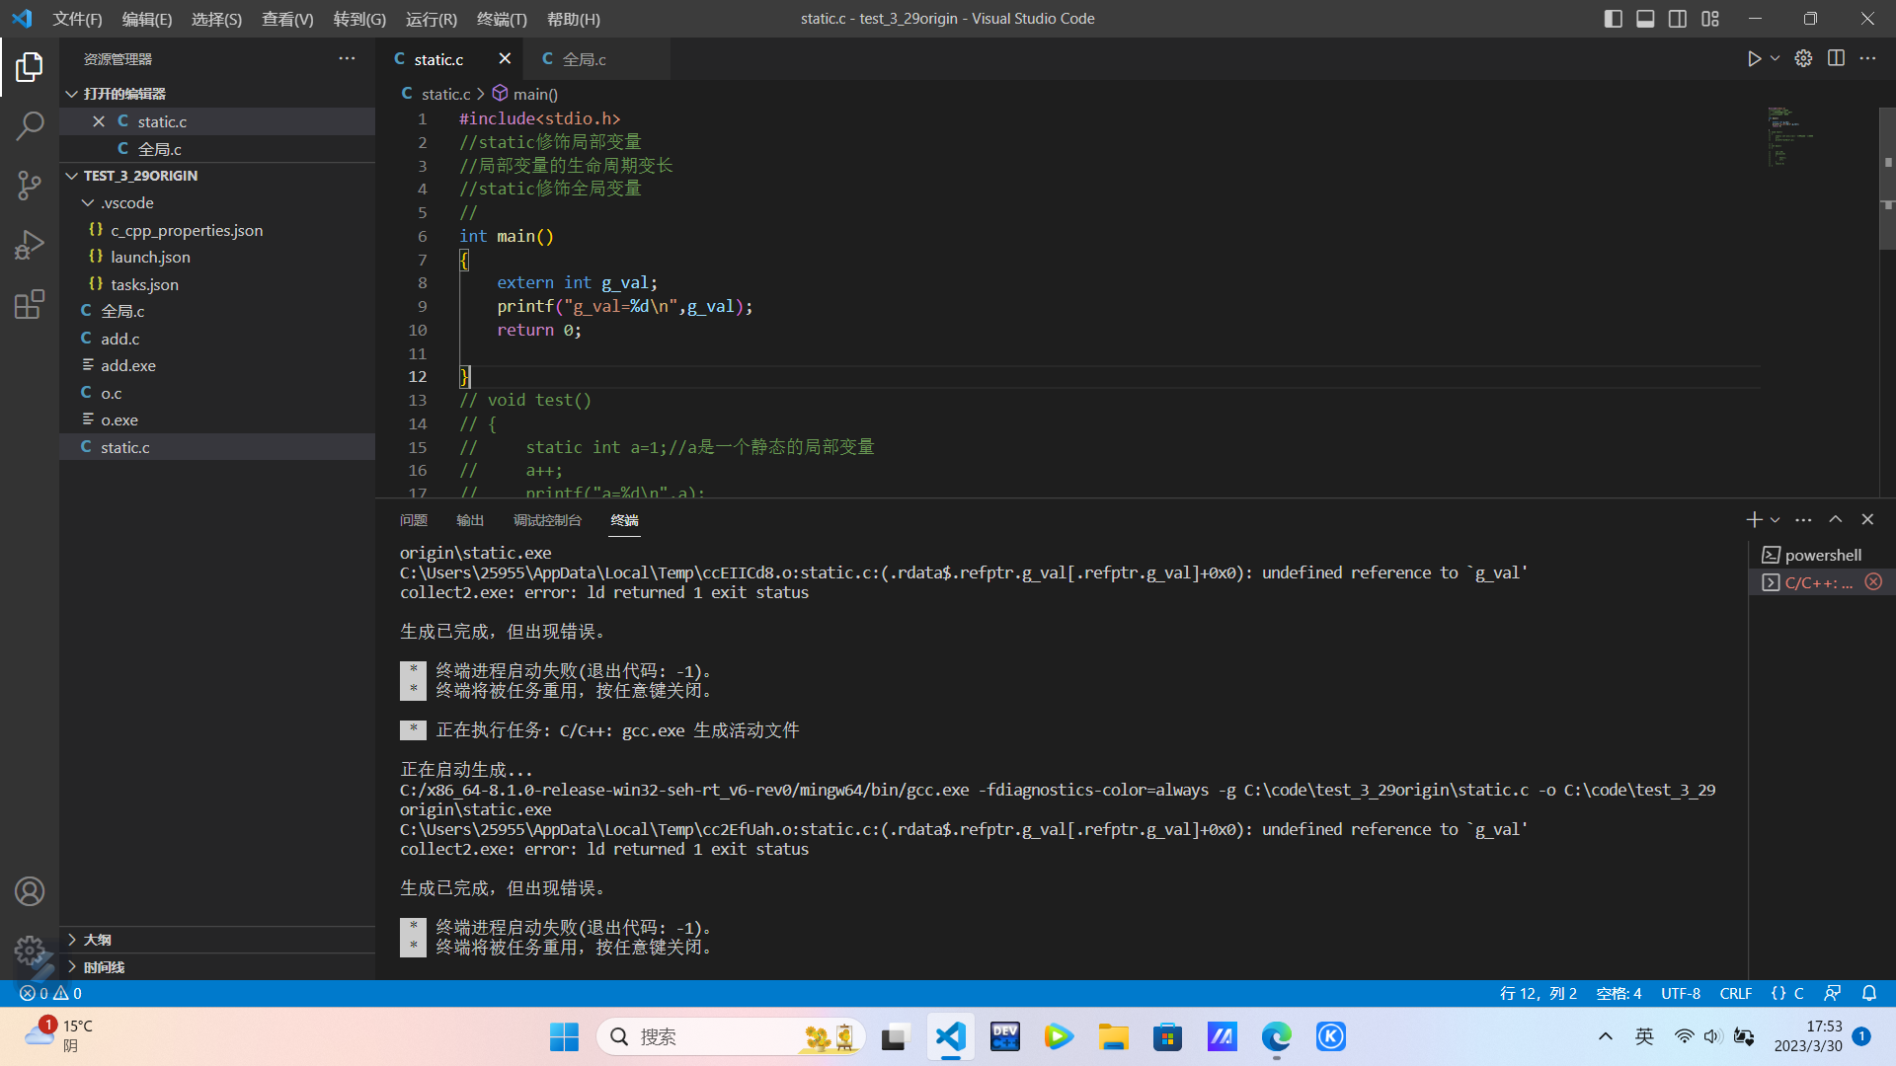Open the Accounts icon in activity bar
The width and height of the screenshot is (1896, 1066).
point(30,891)
